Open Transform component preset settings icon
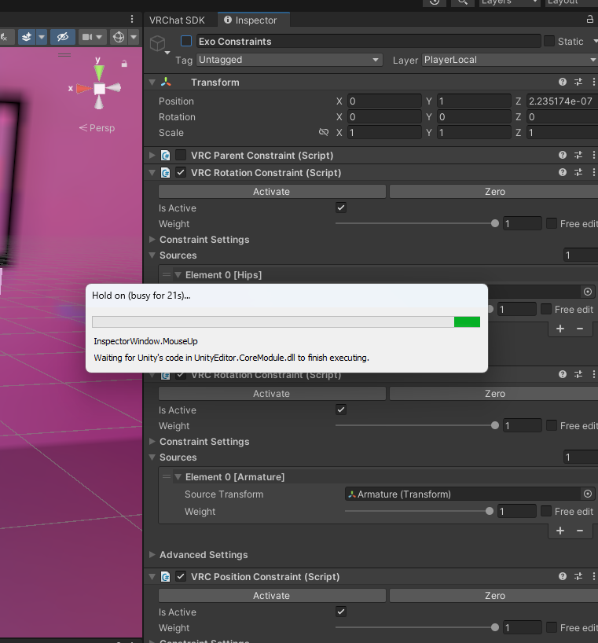The width and height of the screenshot is (598, 643). pos(578,82)
